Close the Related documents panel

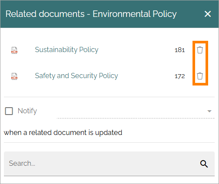click(x=208, y=14)
